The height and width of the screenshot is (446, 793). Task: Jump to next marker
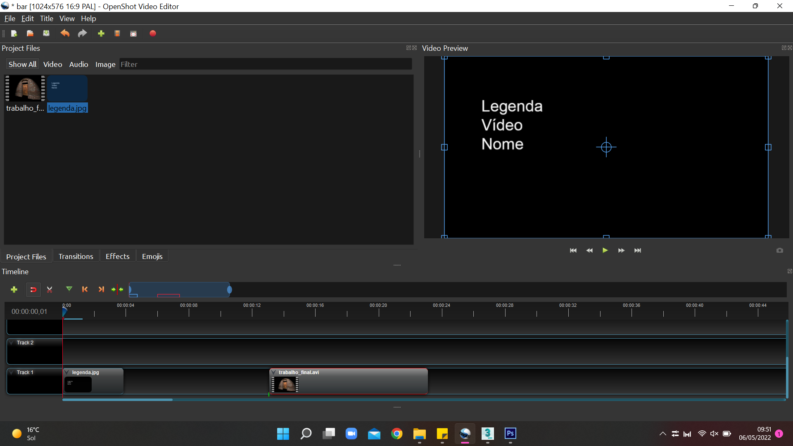click(x=101, y=289)
